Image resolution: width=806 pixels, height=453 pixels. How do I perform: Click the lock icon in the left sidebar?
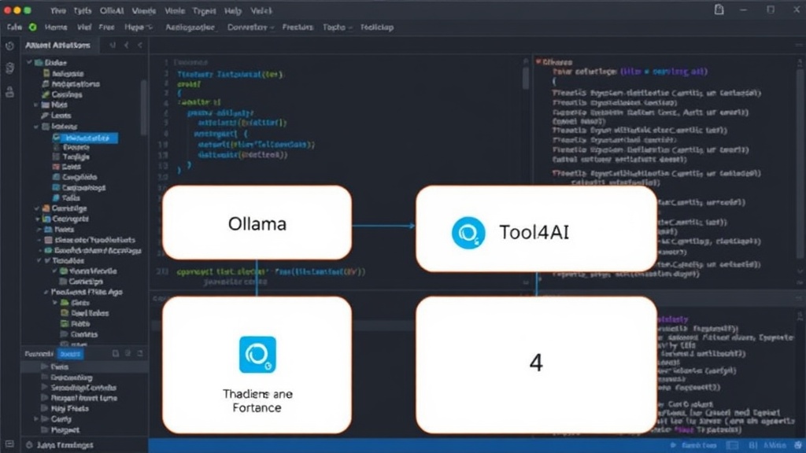tap(9, 92)
